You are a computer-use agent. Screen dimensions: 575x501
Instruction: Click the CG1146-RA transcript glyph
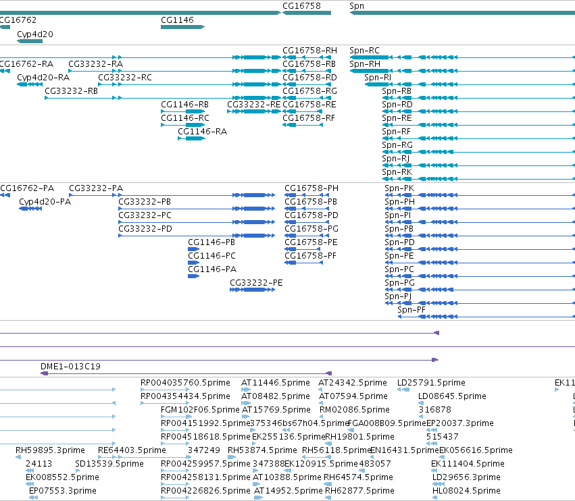pyautogui.click(x=191, y=138)
